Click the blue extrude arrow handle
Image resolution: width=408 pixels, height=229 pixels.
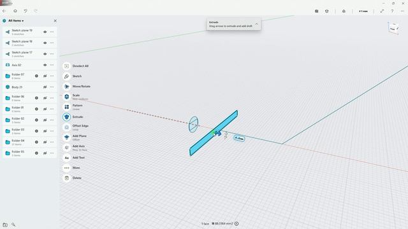pyautogui.click(x=219, y=133)
